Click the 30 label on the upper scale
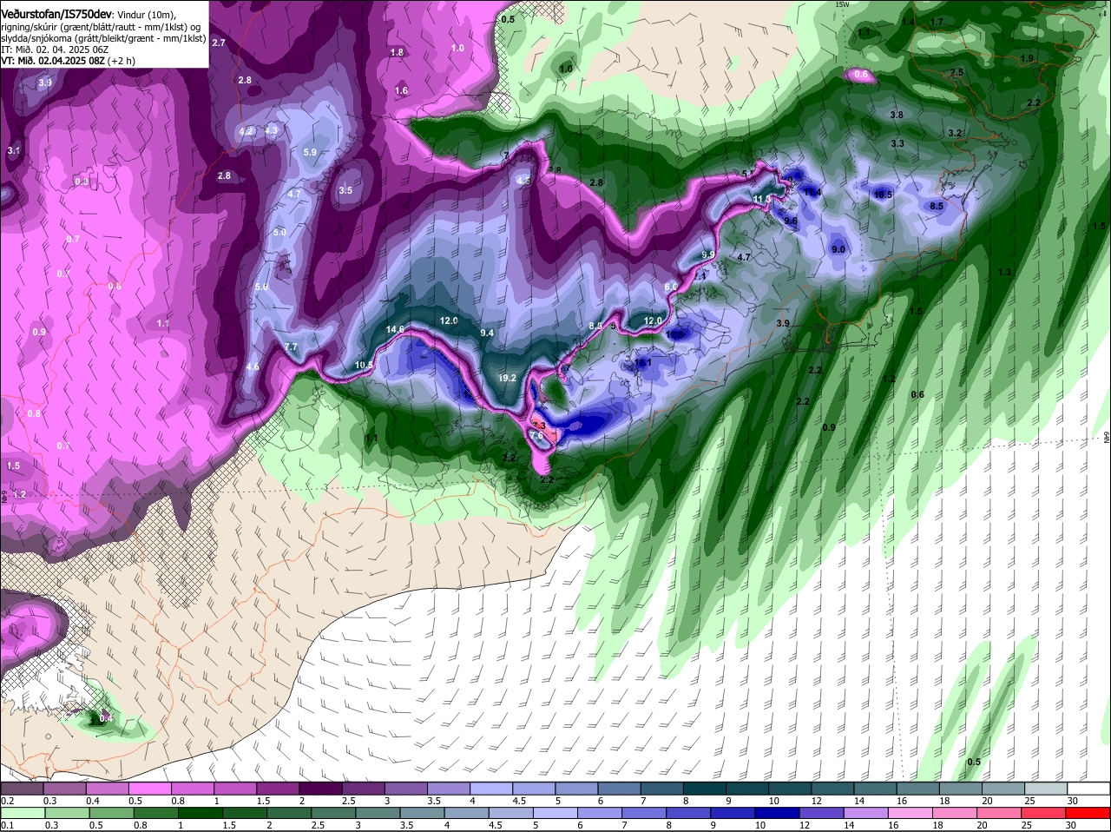 point(1073,800)
